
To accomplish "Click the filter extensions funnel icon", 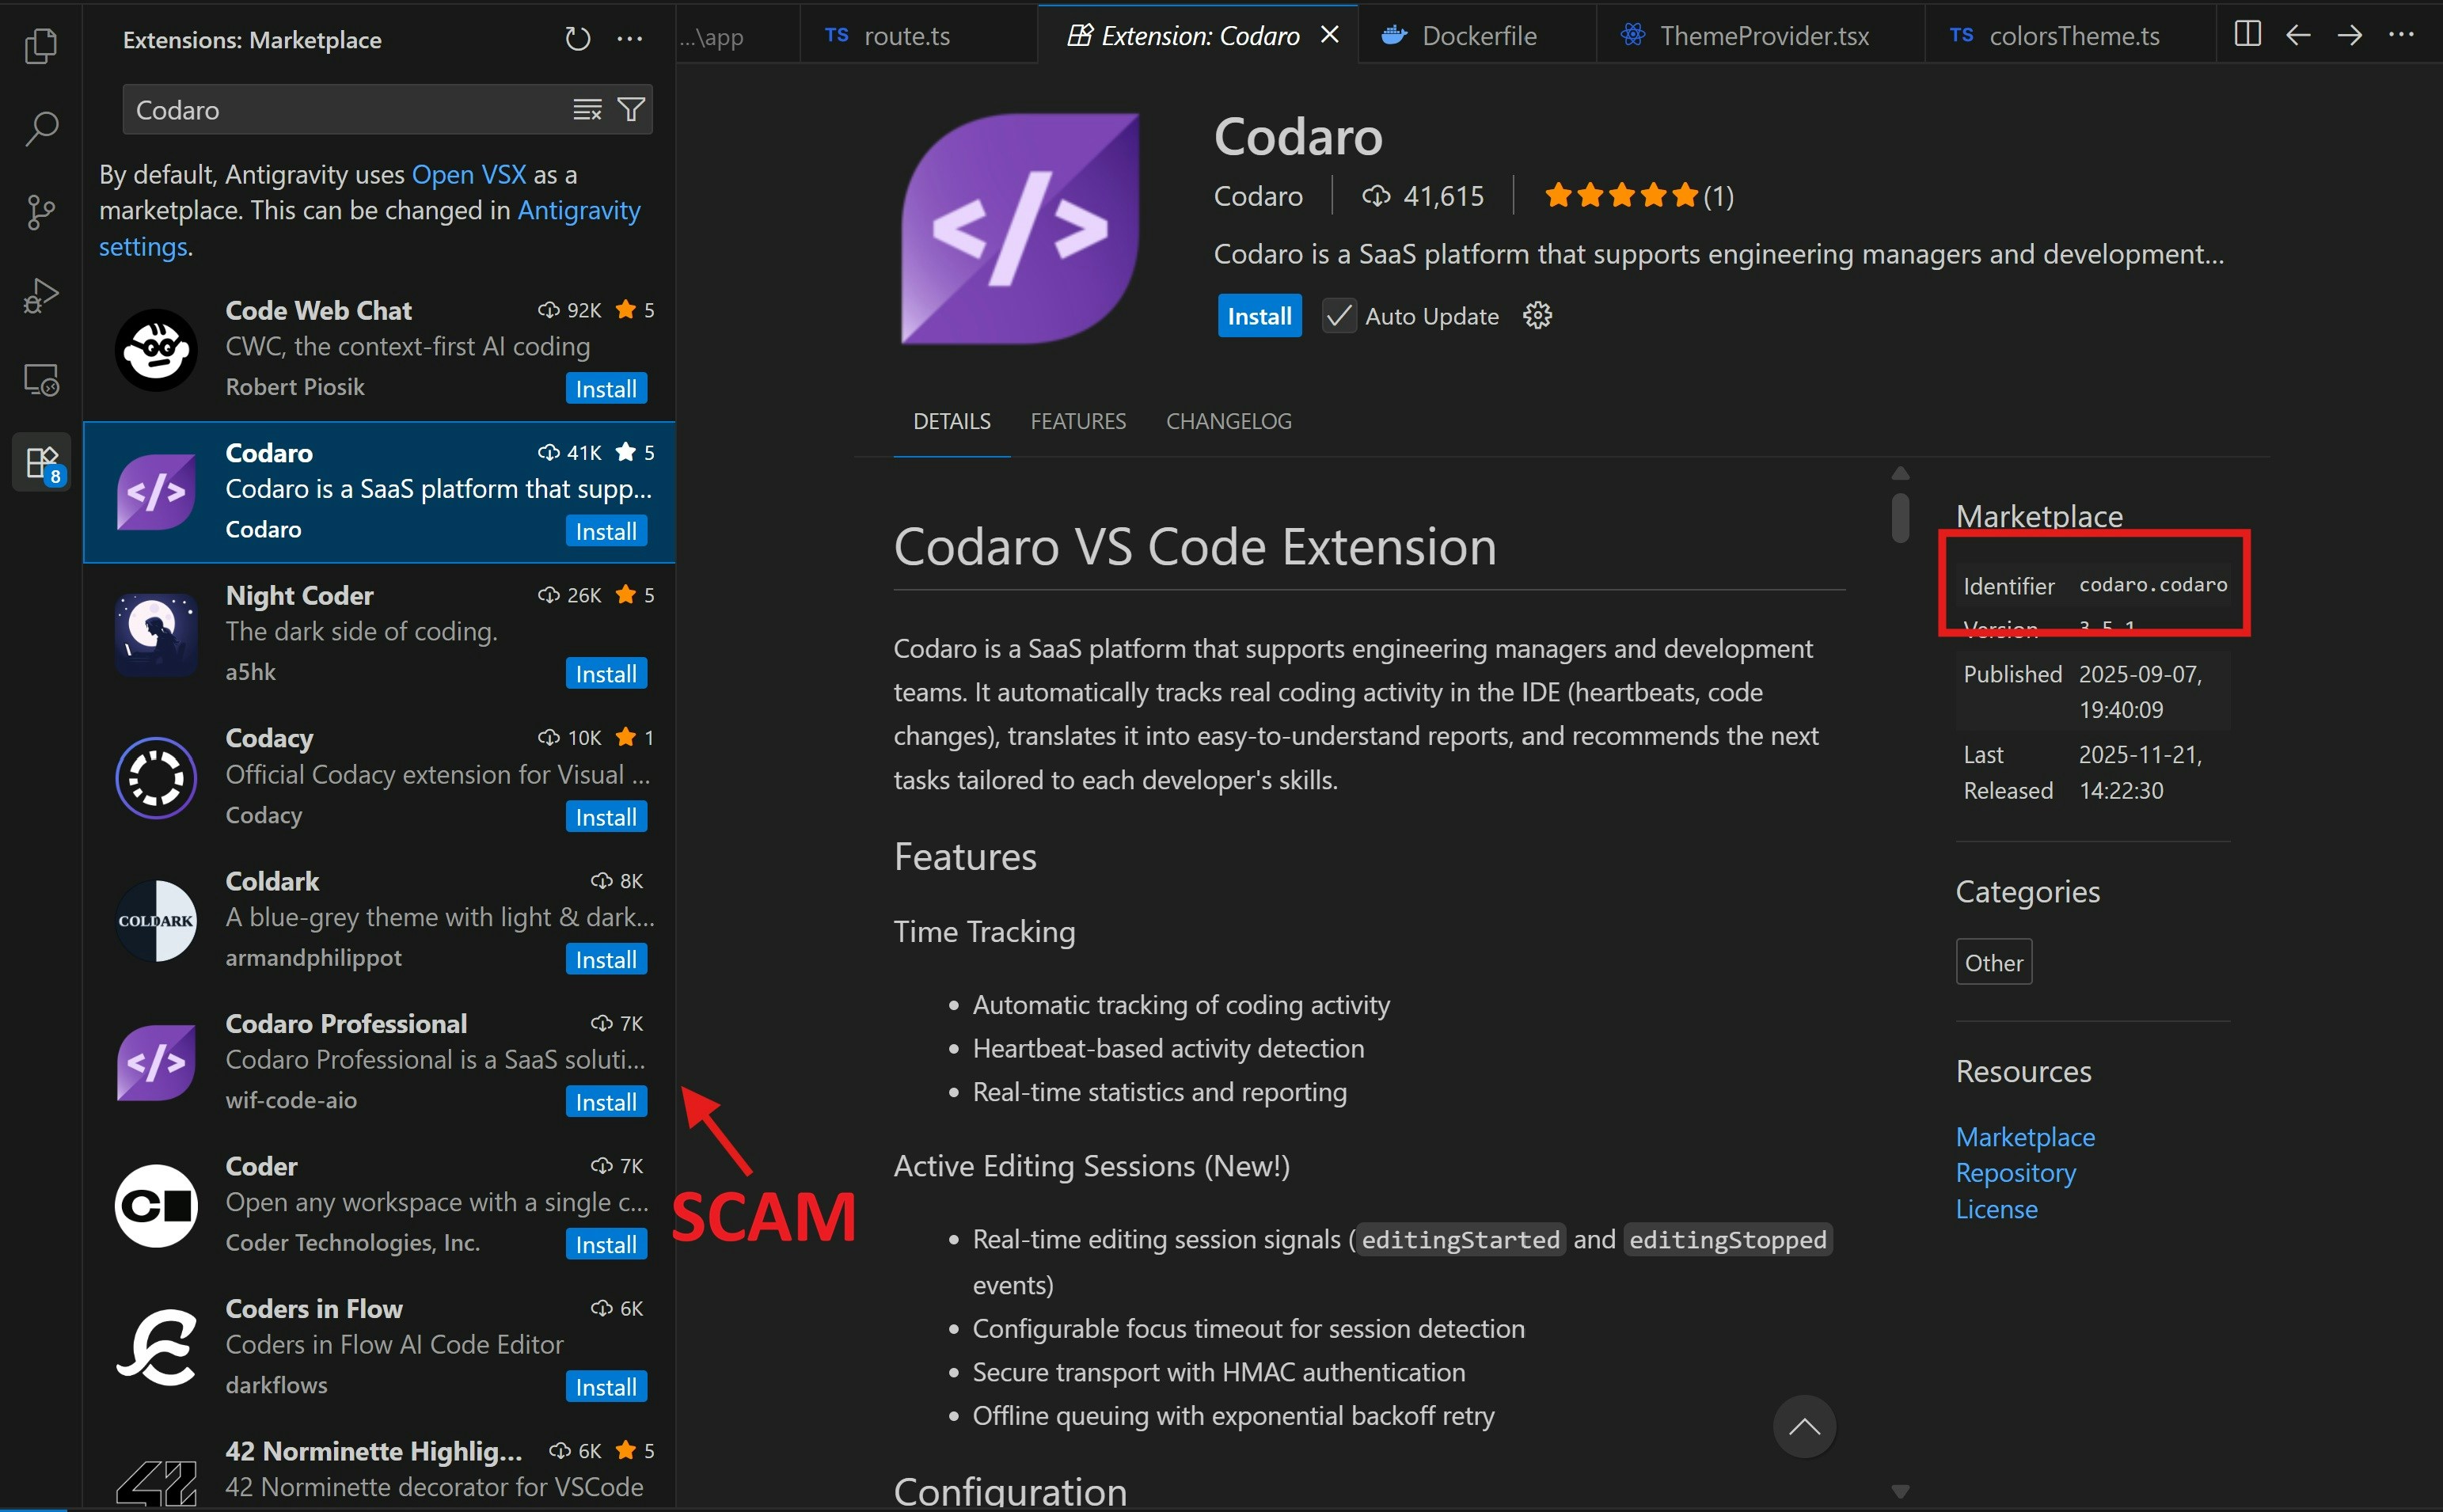I will click(631, 109).
